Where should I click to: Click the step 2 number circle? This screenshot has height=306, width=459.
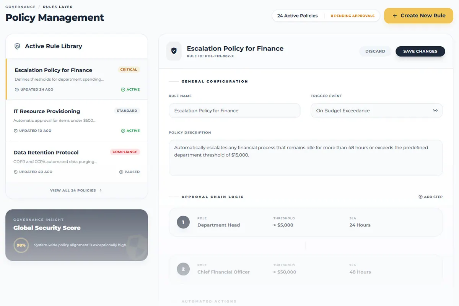(183, 269)
